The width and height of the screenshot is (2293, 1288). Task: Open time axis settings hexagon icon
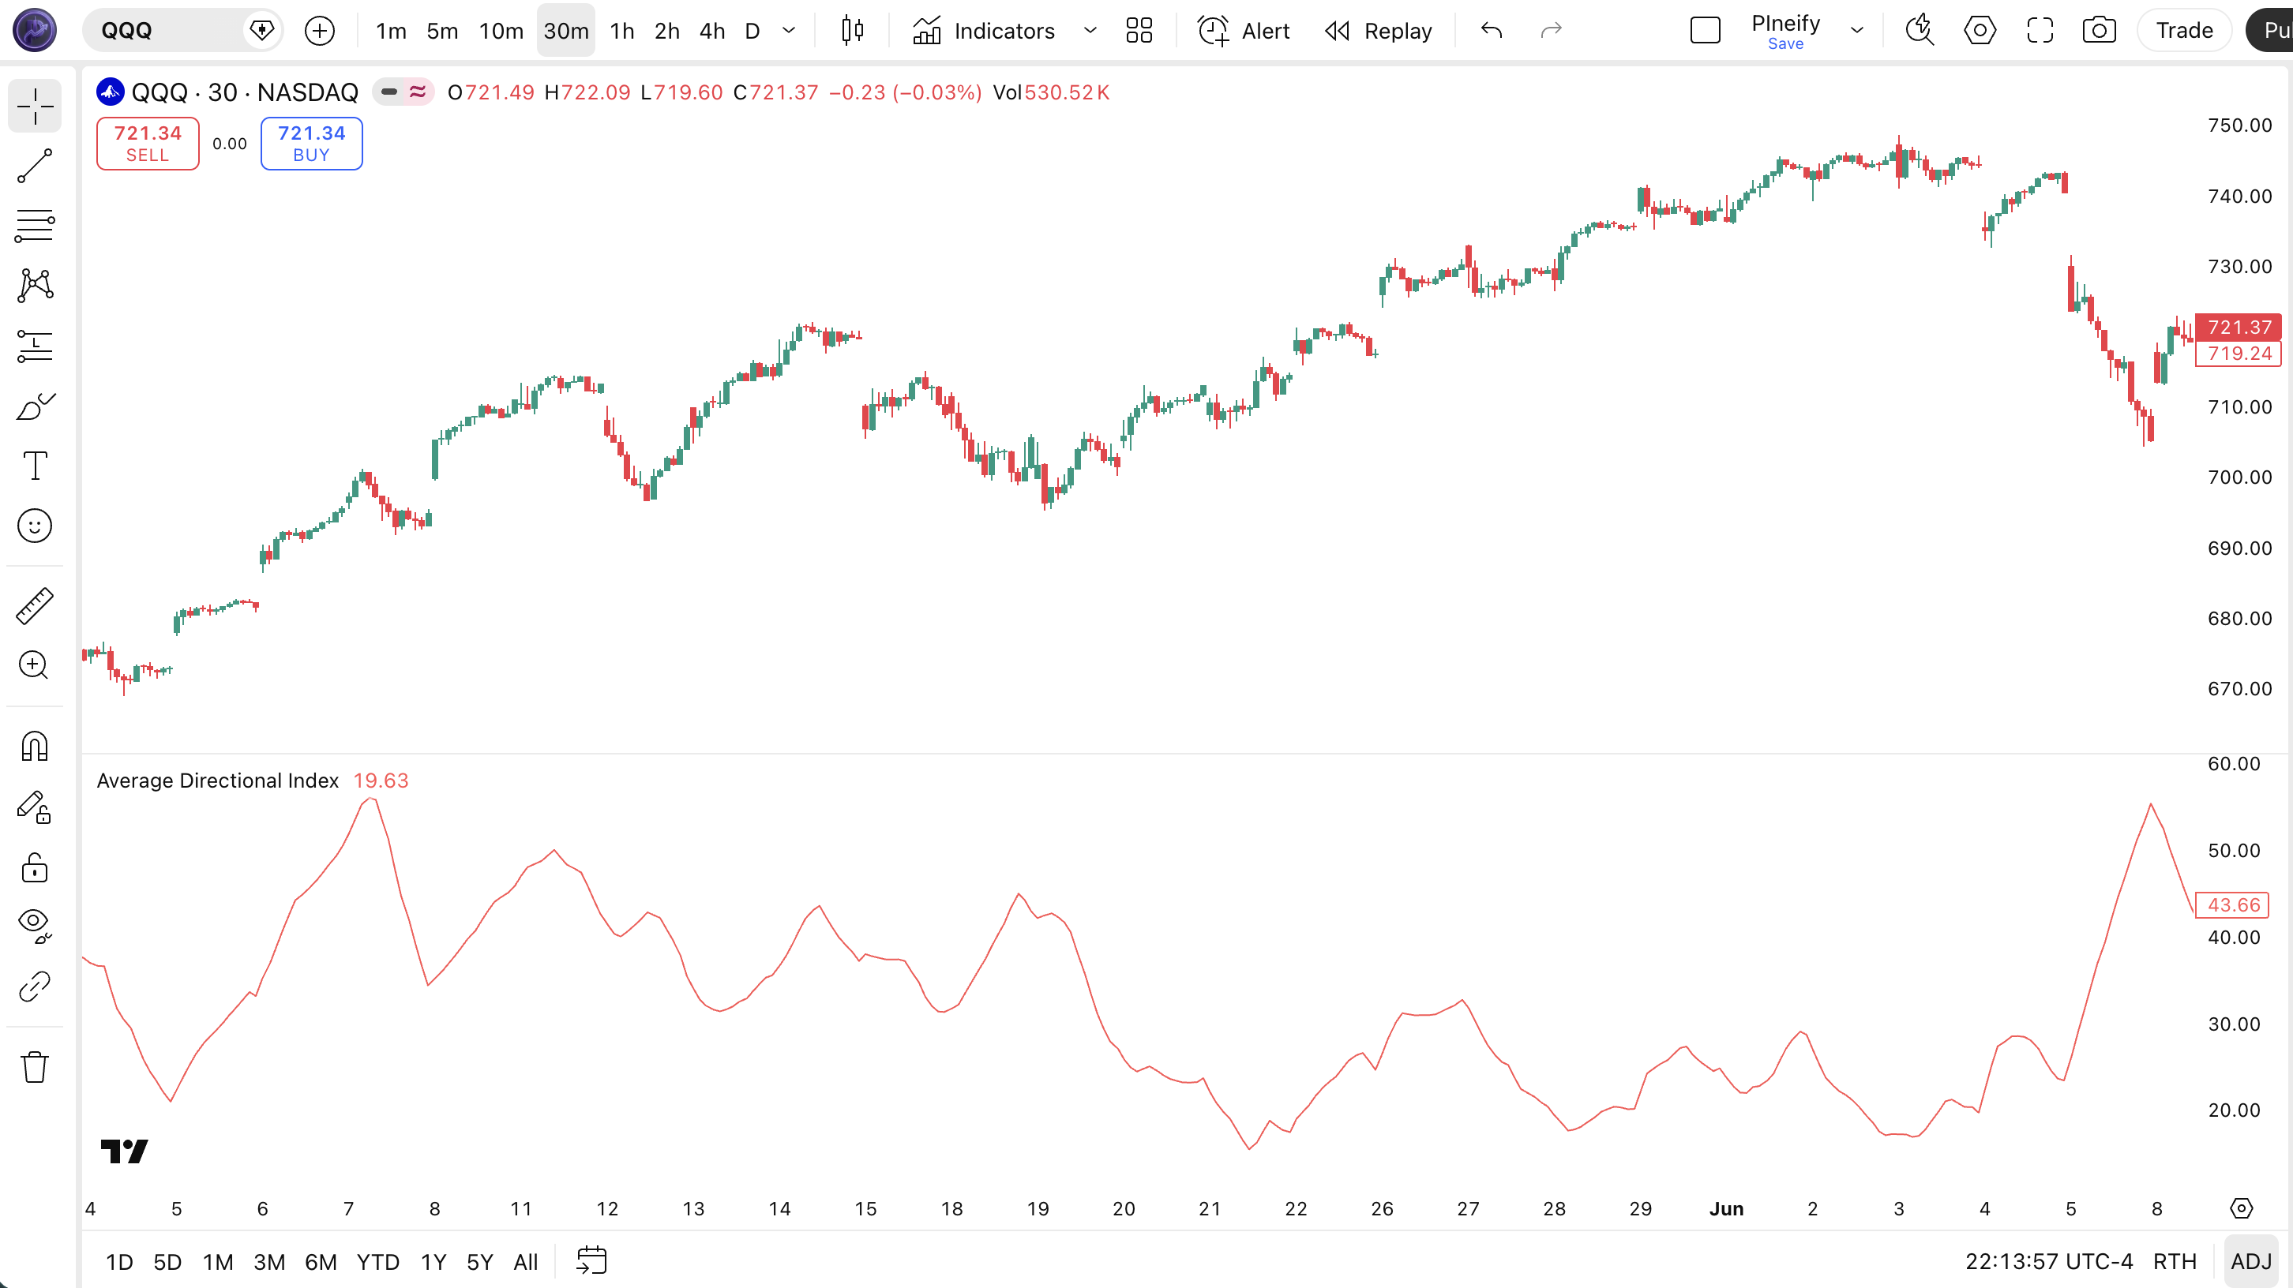(2242, 1208)
